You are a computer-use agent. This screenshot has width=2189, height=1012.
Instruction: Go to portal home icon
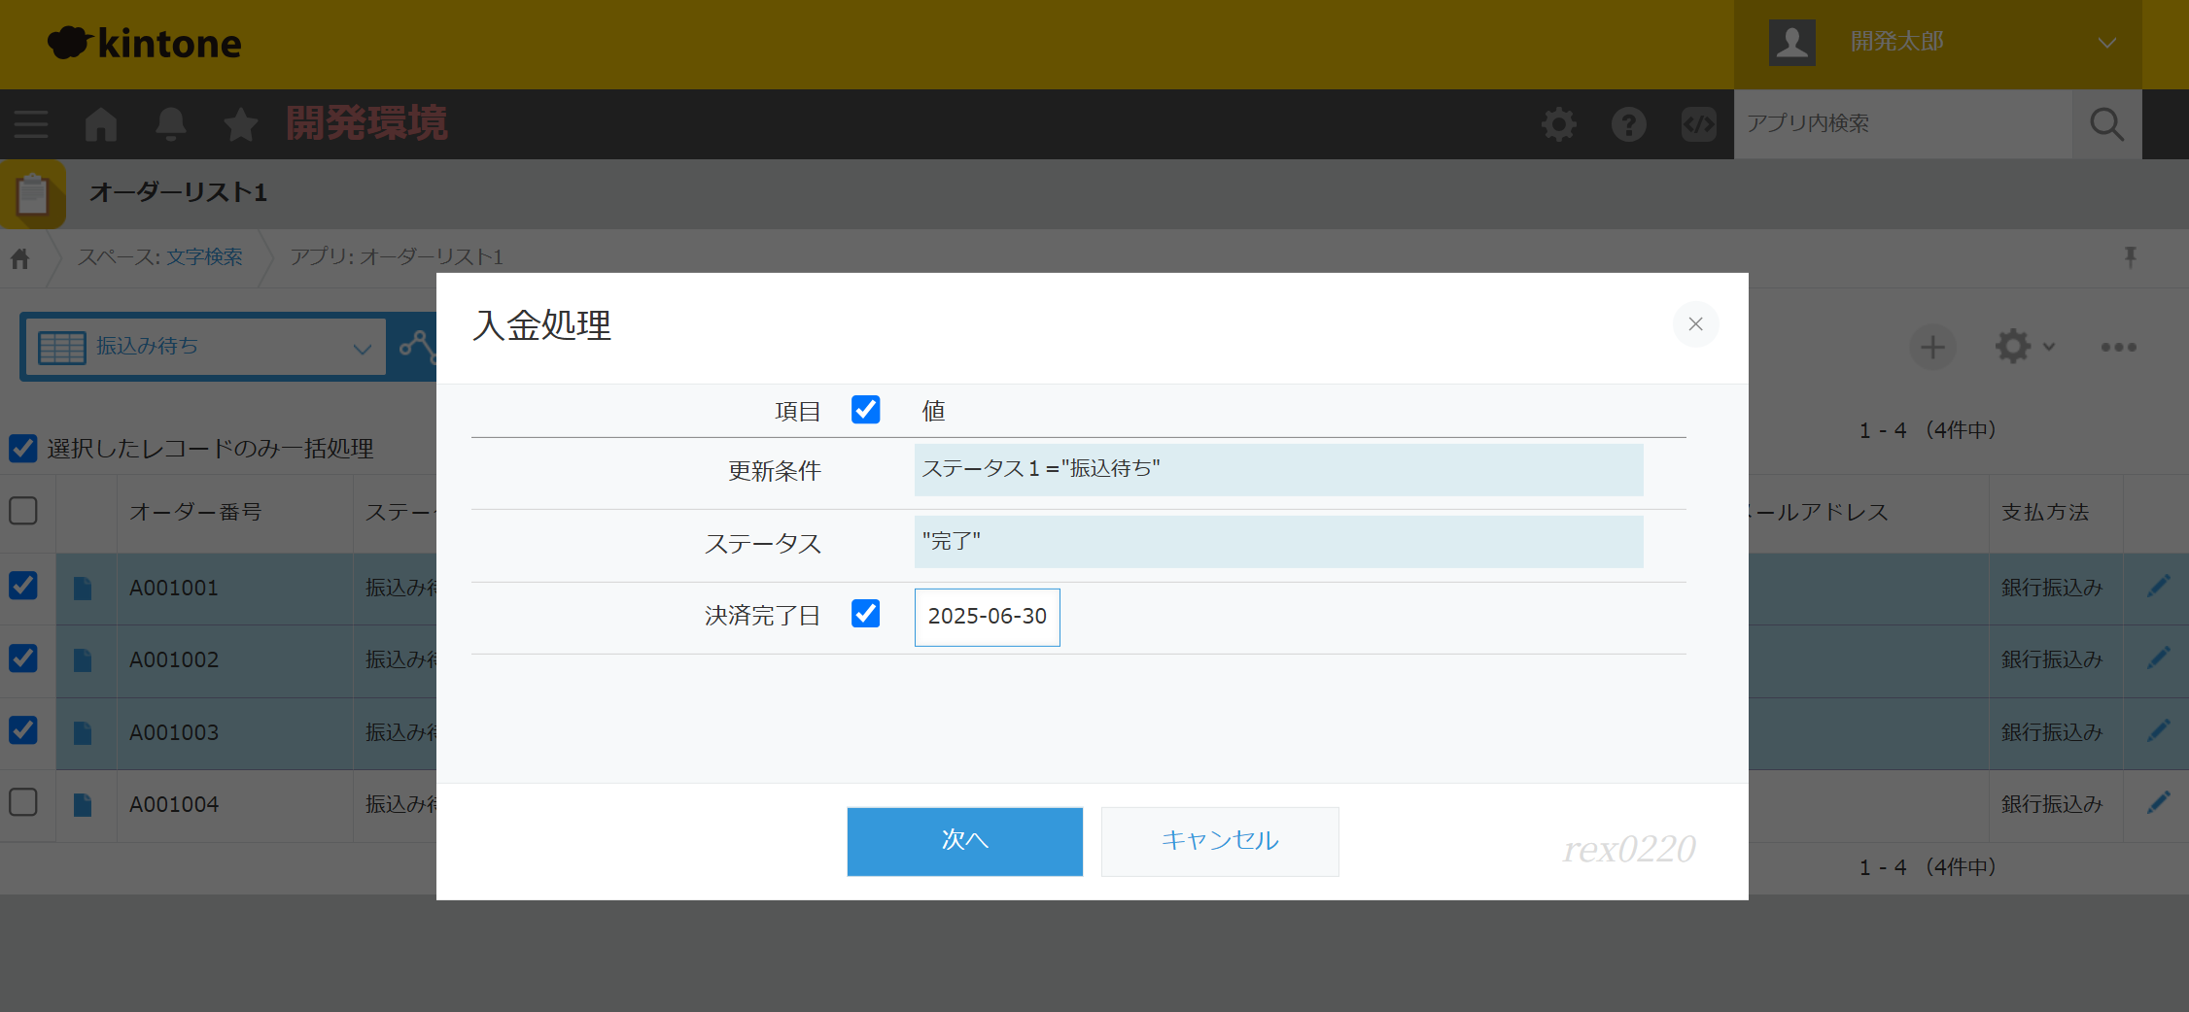tap(101, 124)
